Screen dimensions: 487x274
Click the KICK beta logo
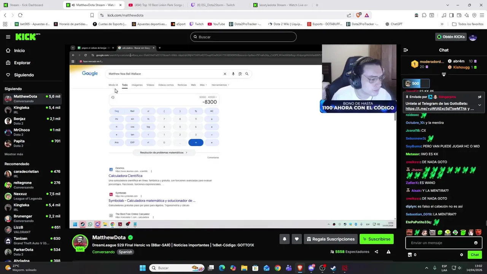(x=28, y=37)
